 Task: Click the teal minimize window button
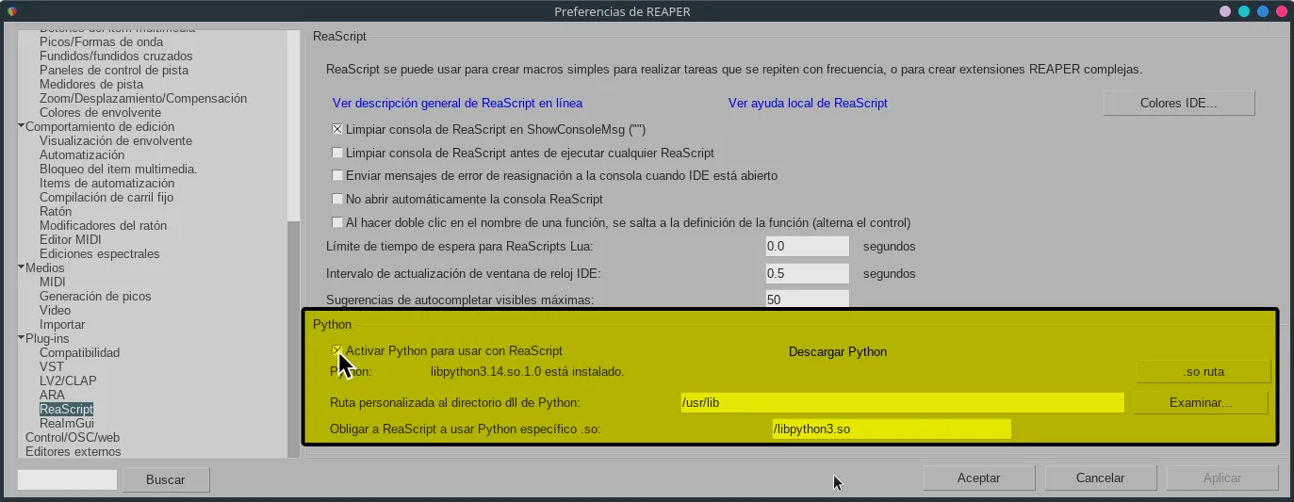pos(1244,11)
